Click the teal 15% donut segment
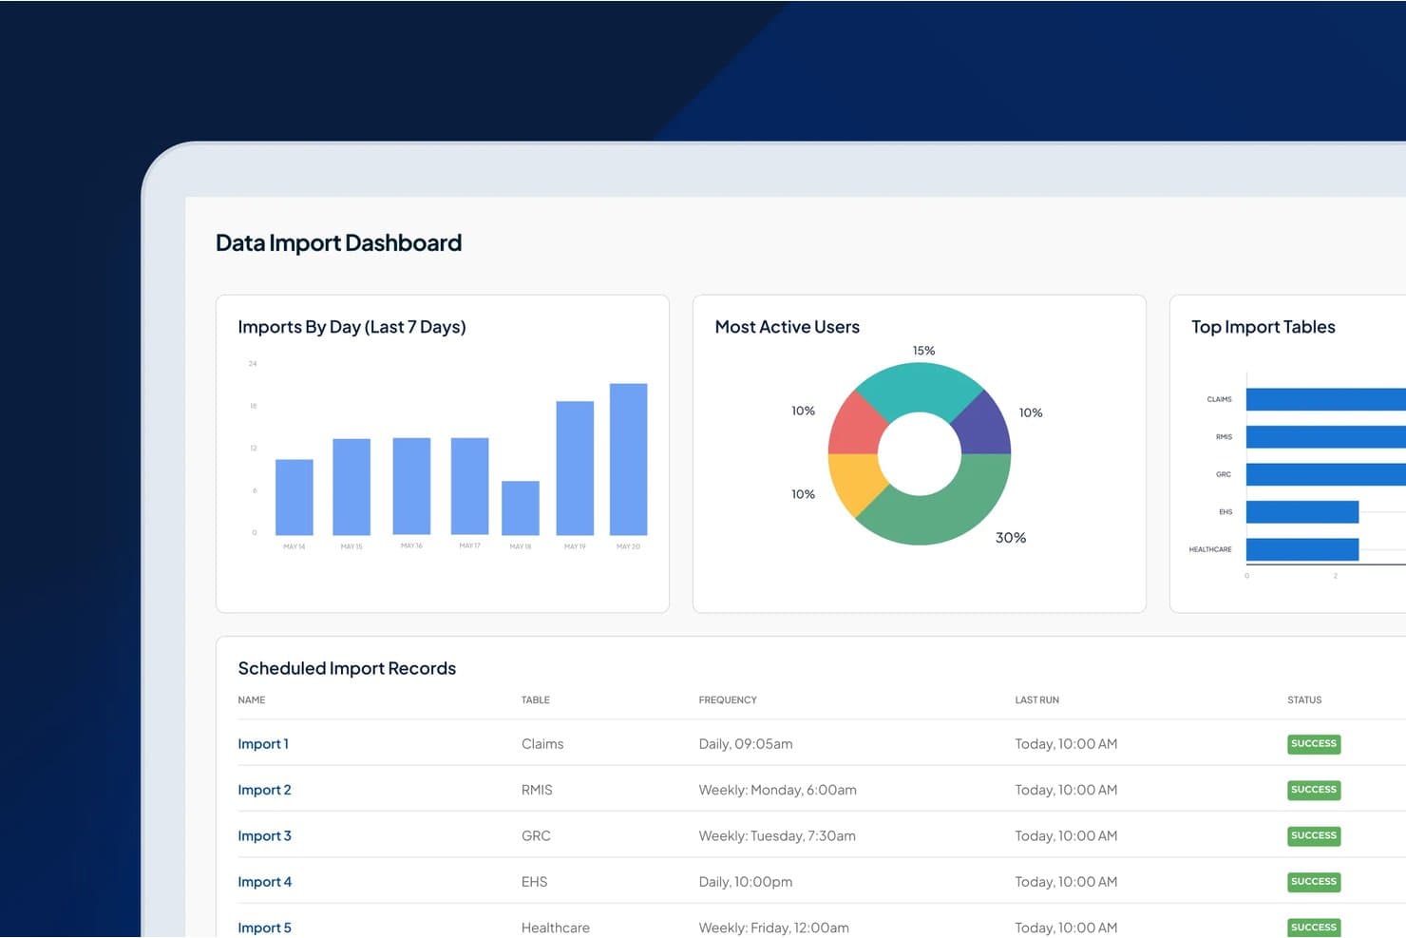This screenshot has width=1406, height=938. pos(918,389)
